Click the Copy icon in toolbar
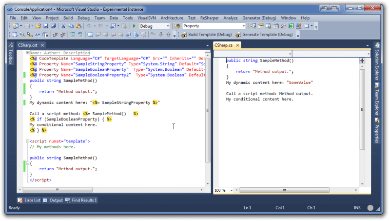Image resolution: width=389 pixels, height=221 pixels. (71, 26)
